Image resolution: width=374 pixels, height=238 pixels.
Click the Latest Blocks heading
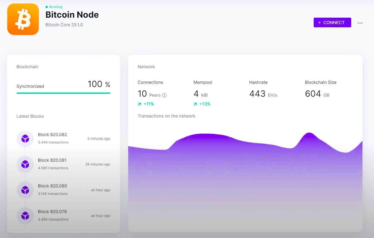tap(30, 116)
